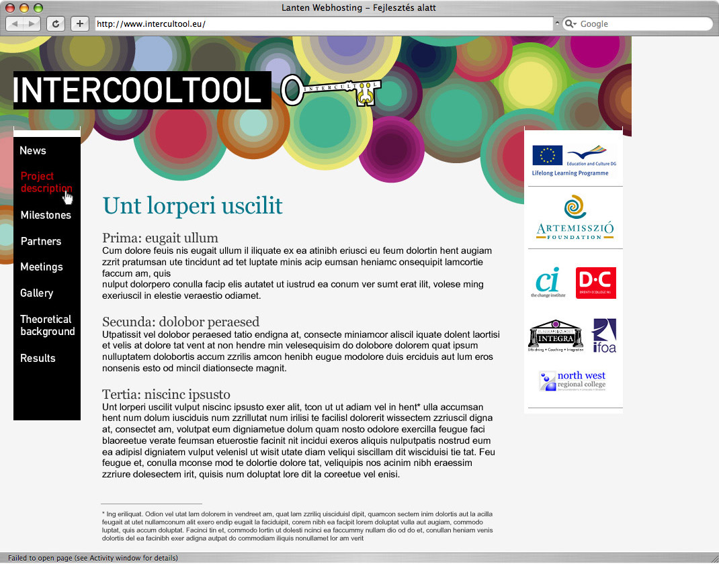The height and width of the screenshot is (564, 719).
Task: Expand the Google search engine dropdown
Action: click(x=571, y=24)
